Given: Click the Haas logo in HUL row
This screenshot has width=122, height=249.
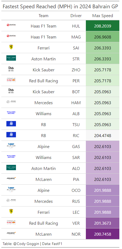Looking at the screenshot, I should [x=11, y=25].
